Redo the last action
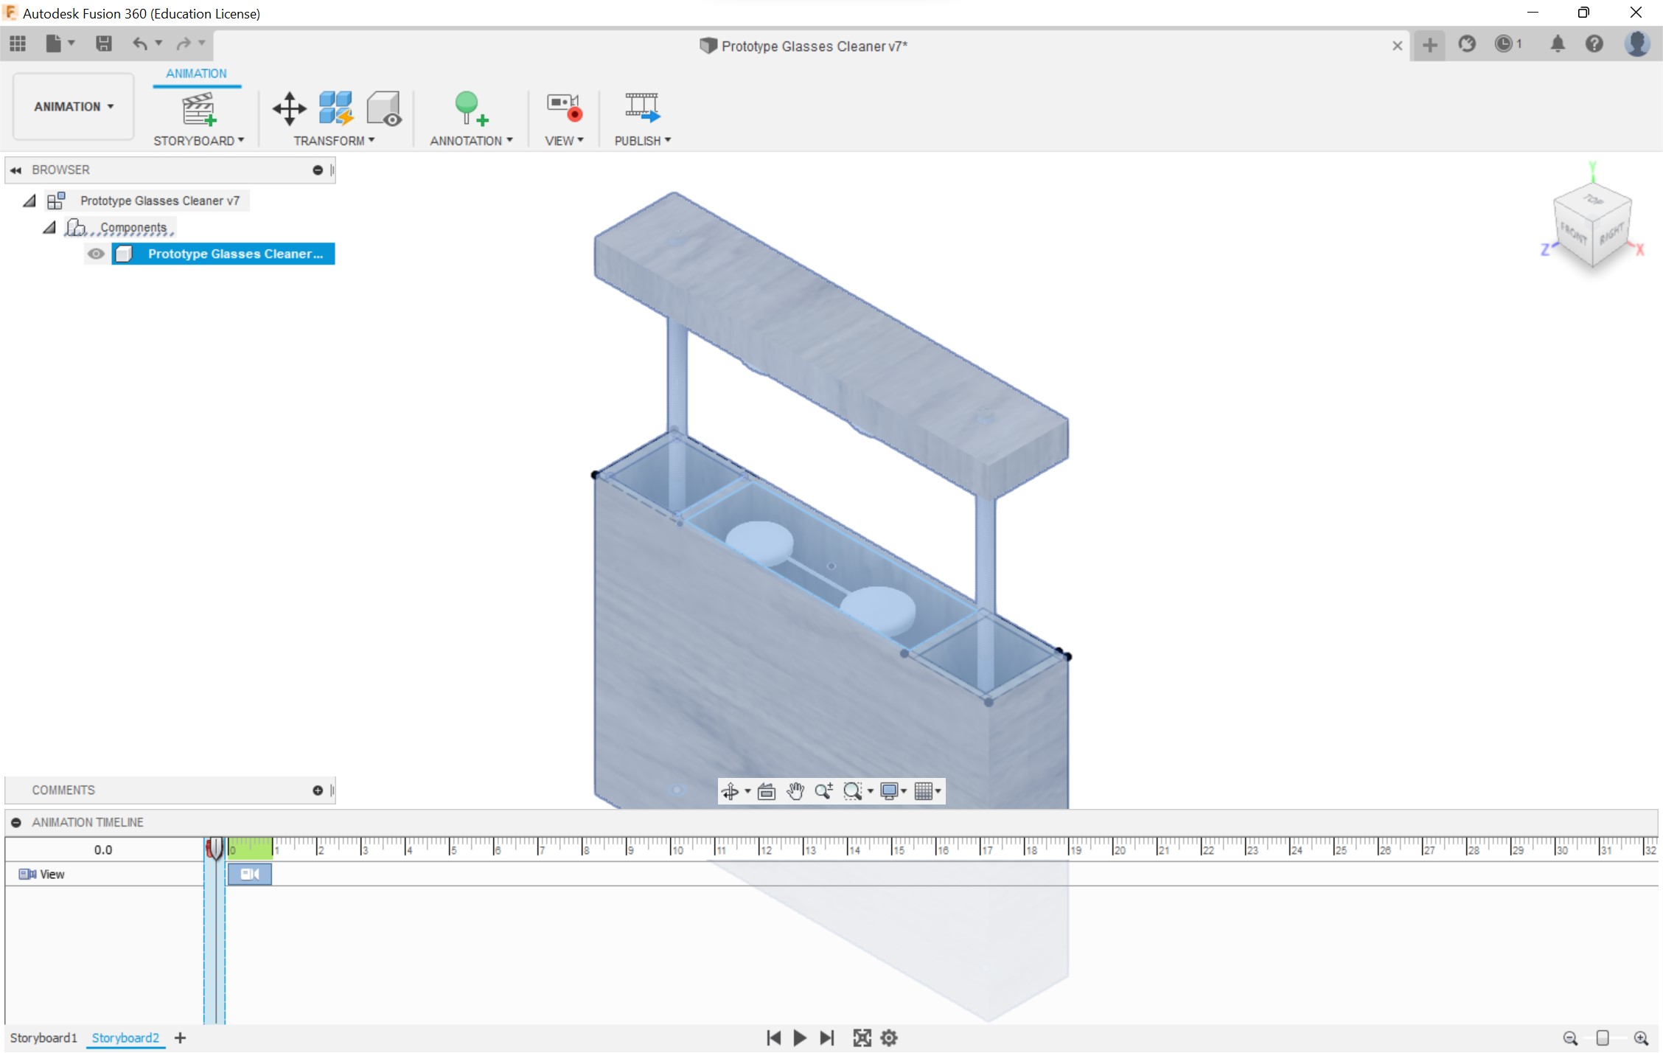The width and height of the screenshot is (1663, 1053). tap(184, 44)
